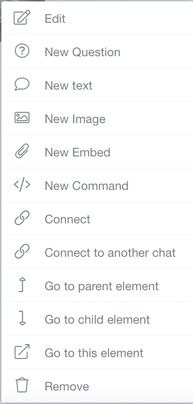Click the external link icon for this element
This screenshot has width=193, height=404.
click(22, 352)
